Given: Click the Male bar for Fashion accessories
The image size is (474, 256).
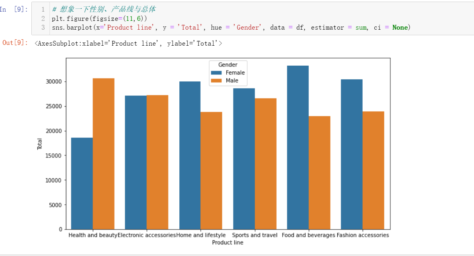Looking at the screenshot, I should (373, 170).
